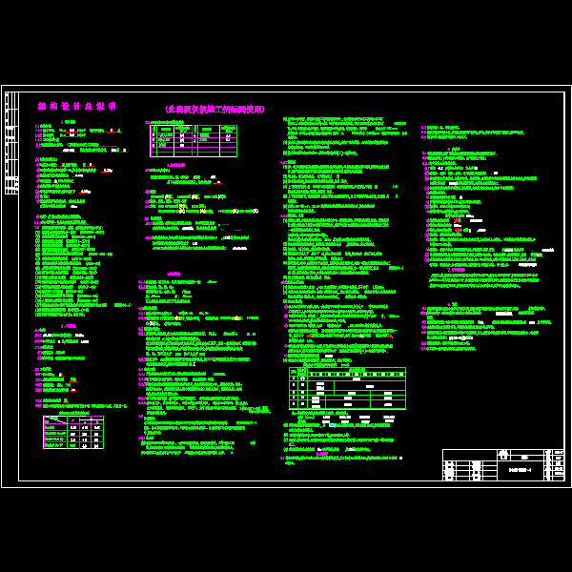Select the small magenta table near the bottom-left
This screenshot has height=572, width=572.
pyautogui.click(x=73, y=432)
